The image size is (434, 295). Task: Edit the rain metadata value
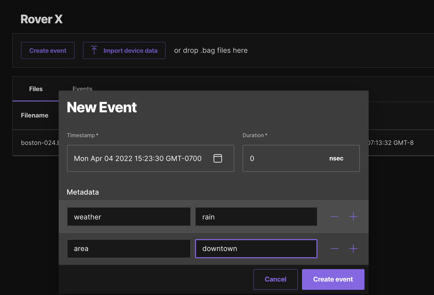[x=256, y=217]
